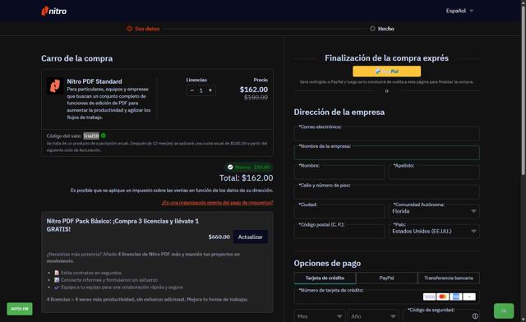This screenshot has width=526, height=322.
Task: Focus the credit card number field
Action: 386,297
